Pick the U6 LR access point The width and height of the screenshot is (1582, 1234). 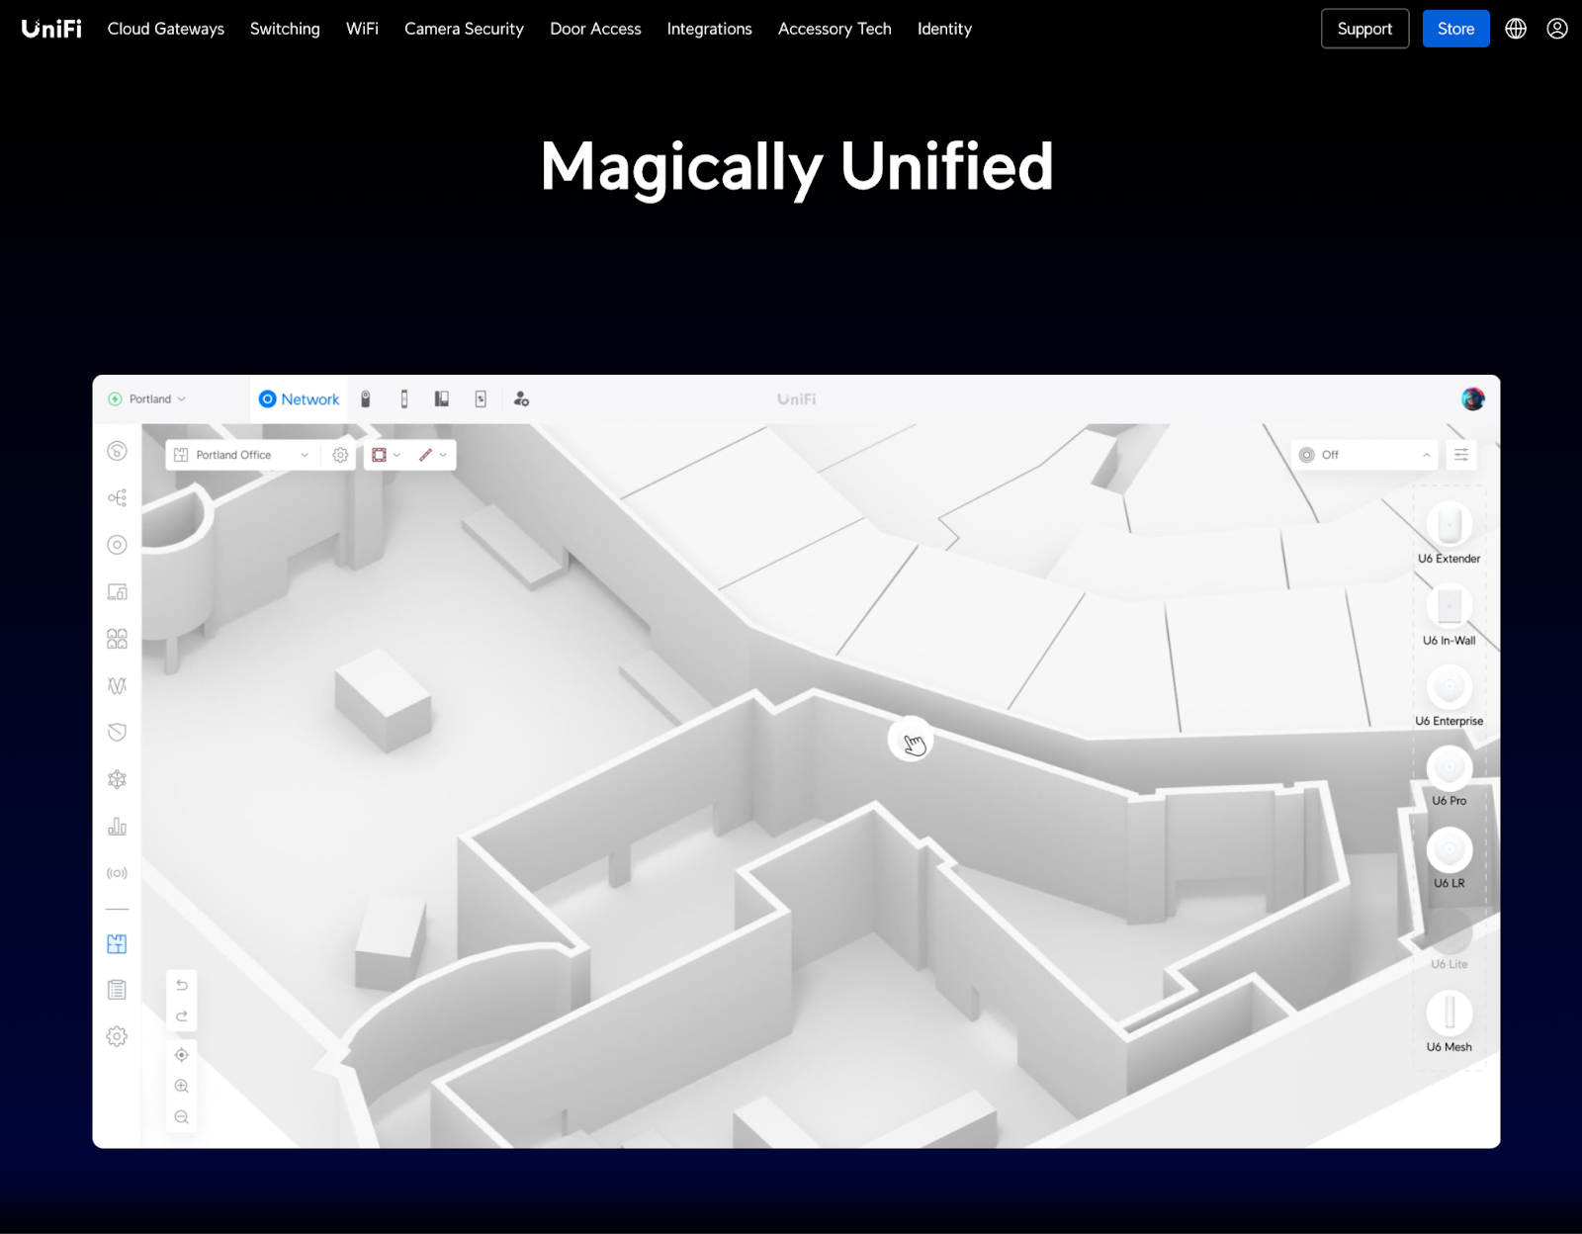point(1450,859)
